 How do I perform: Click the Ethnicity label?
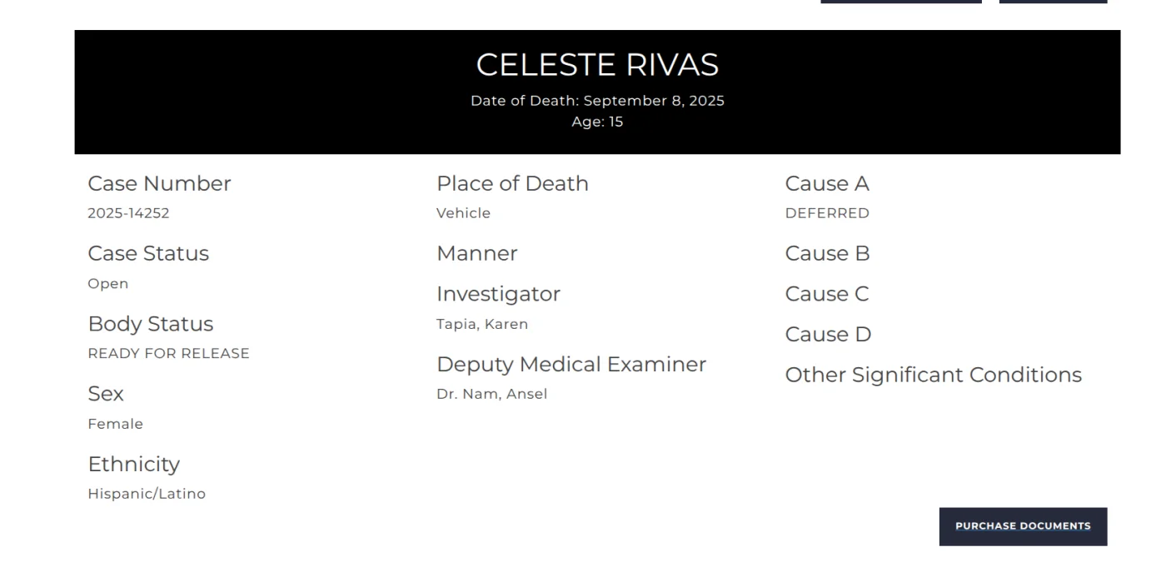(x=133, y=464)
